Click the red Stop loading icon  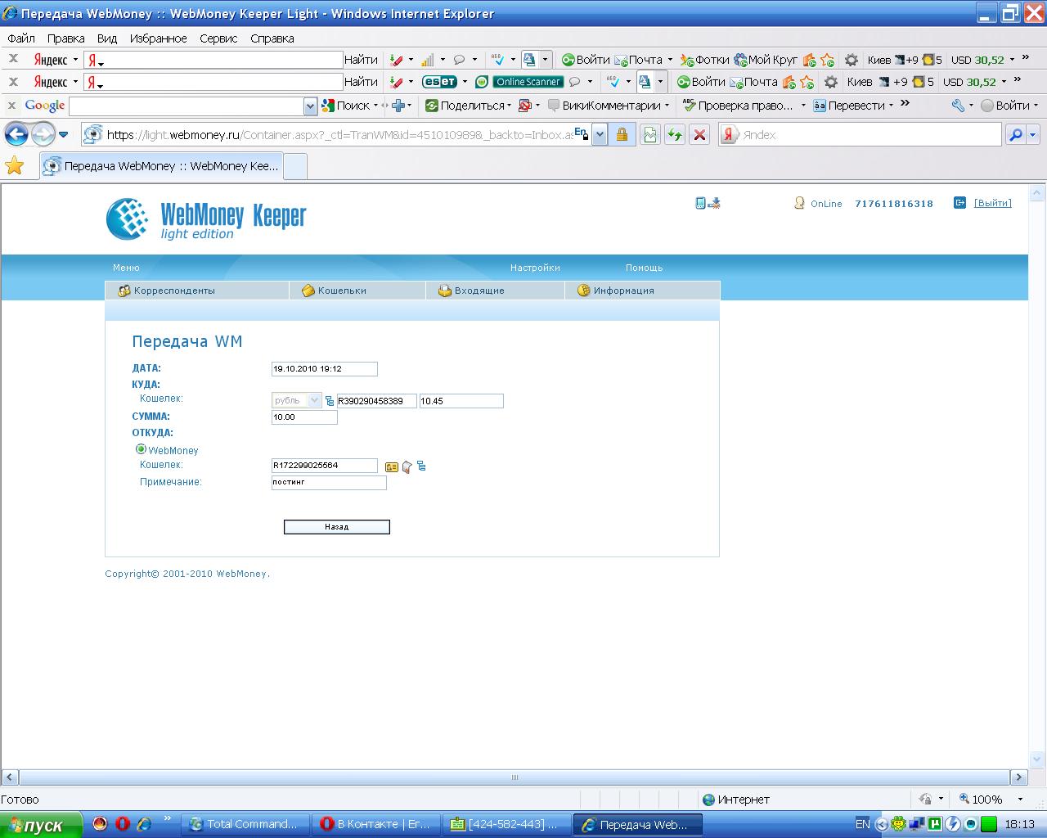[x=699, y=135]
